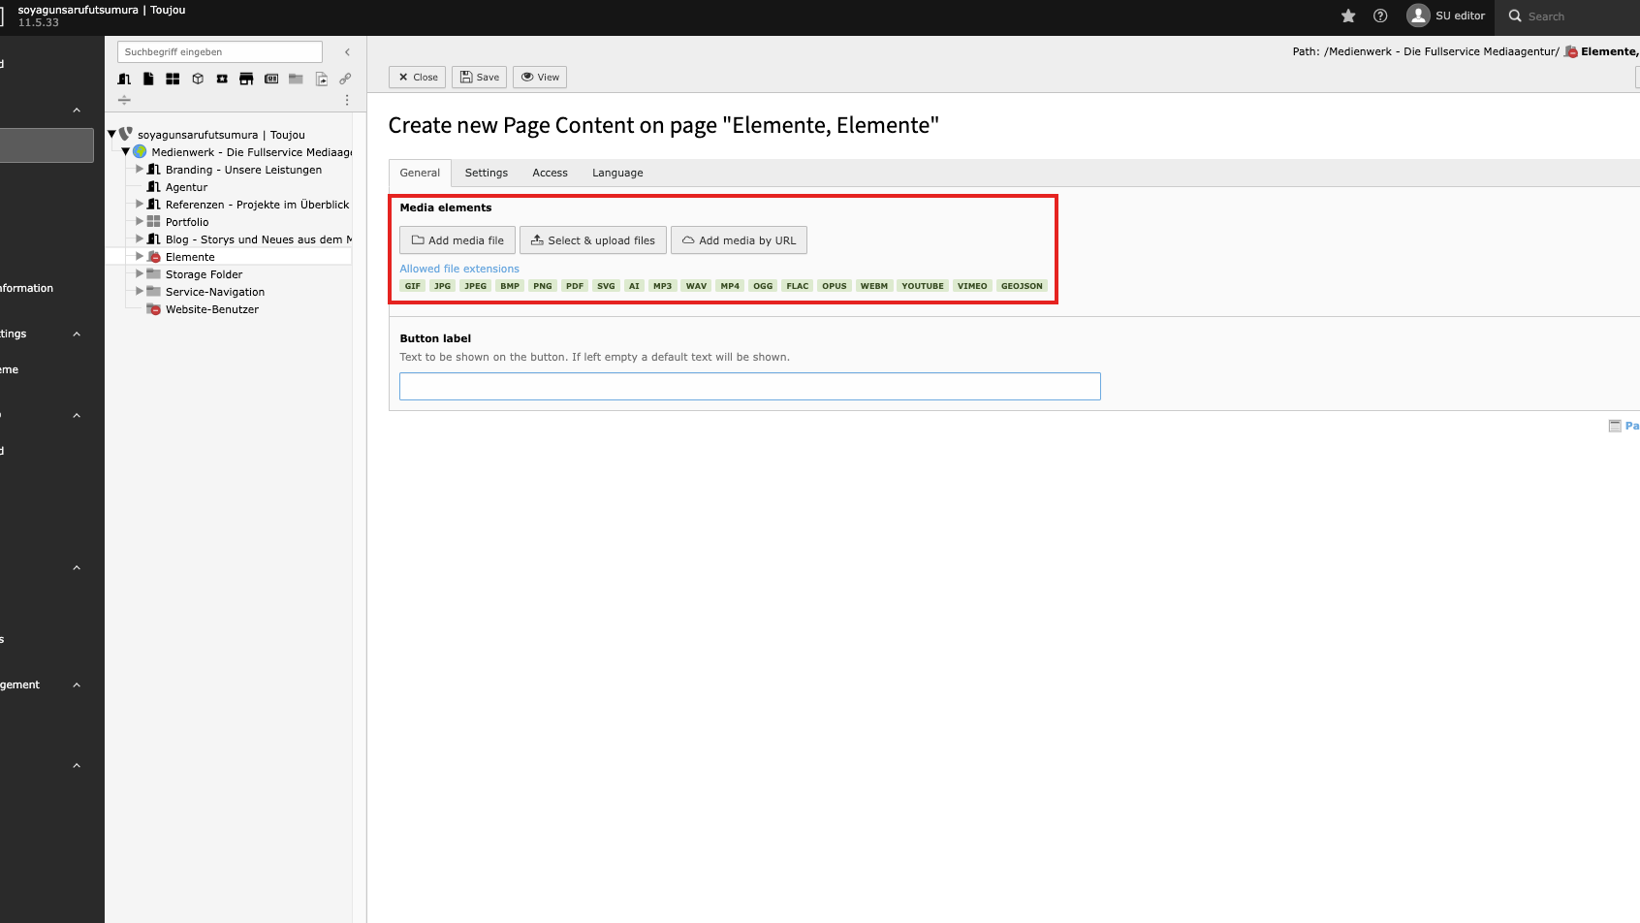This screenshot has width=1640, height=923.
Task: Collapse the page tree panel with the chevron
Action: pos(347,52)
